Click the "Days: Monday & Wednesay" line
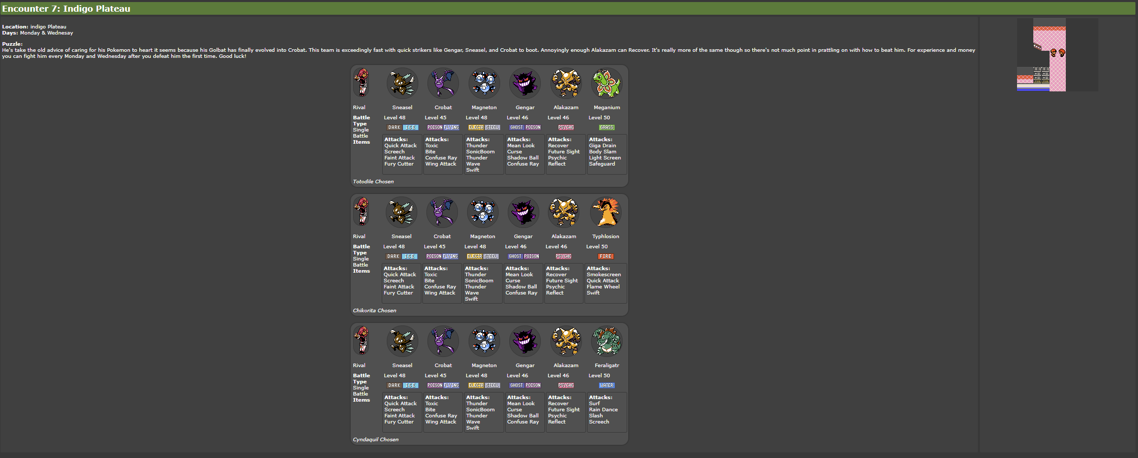Screen dimensions: 1138x458 (x=38, y=33)
